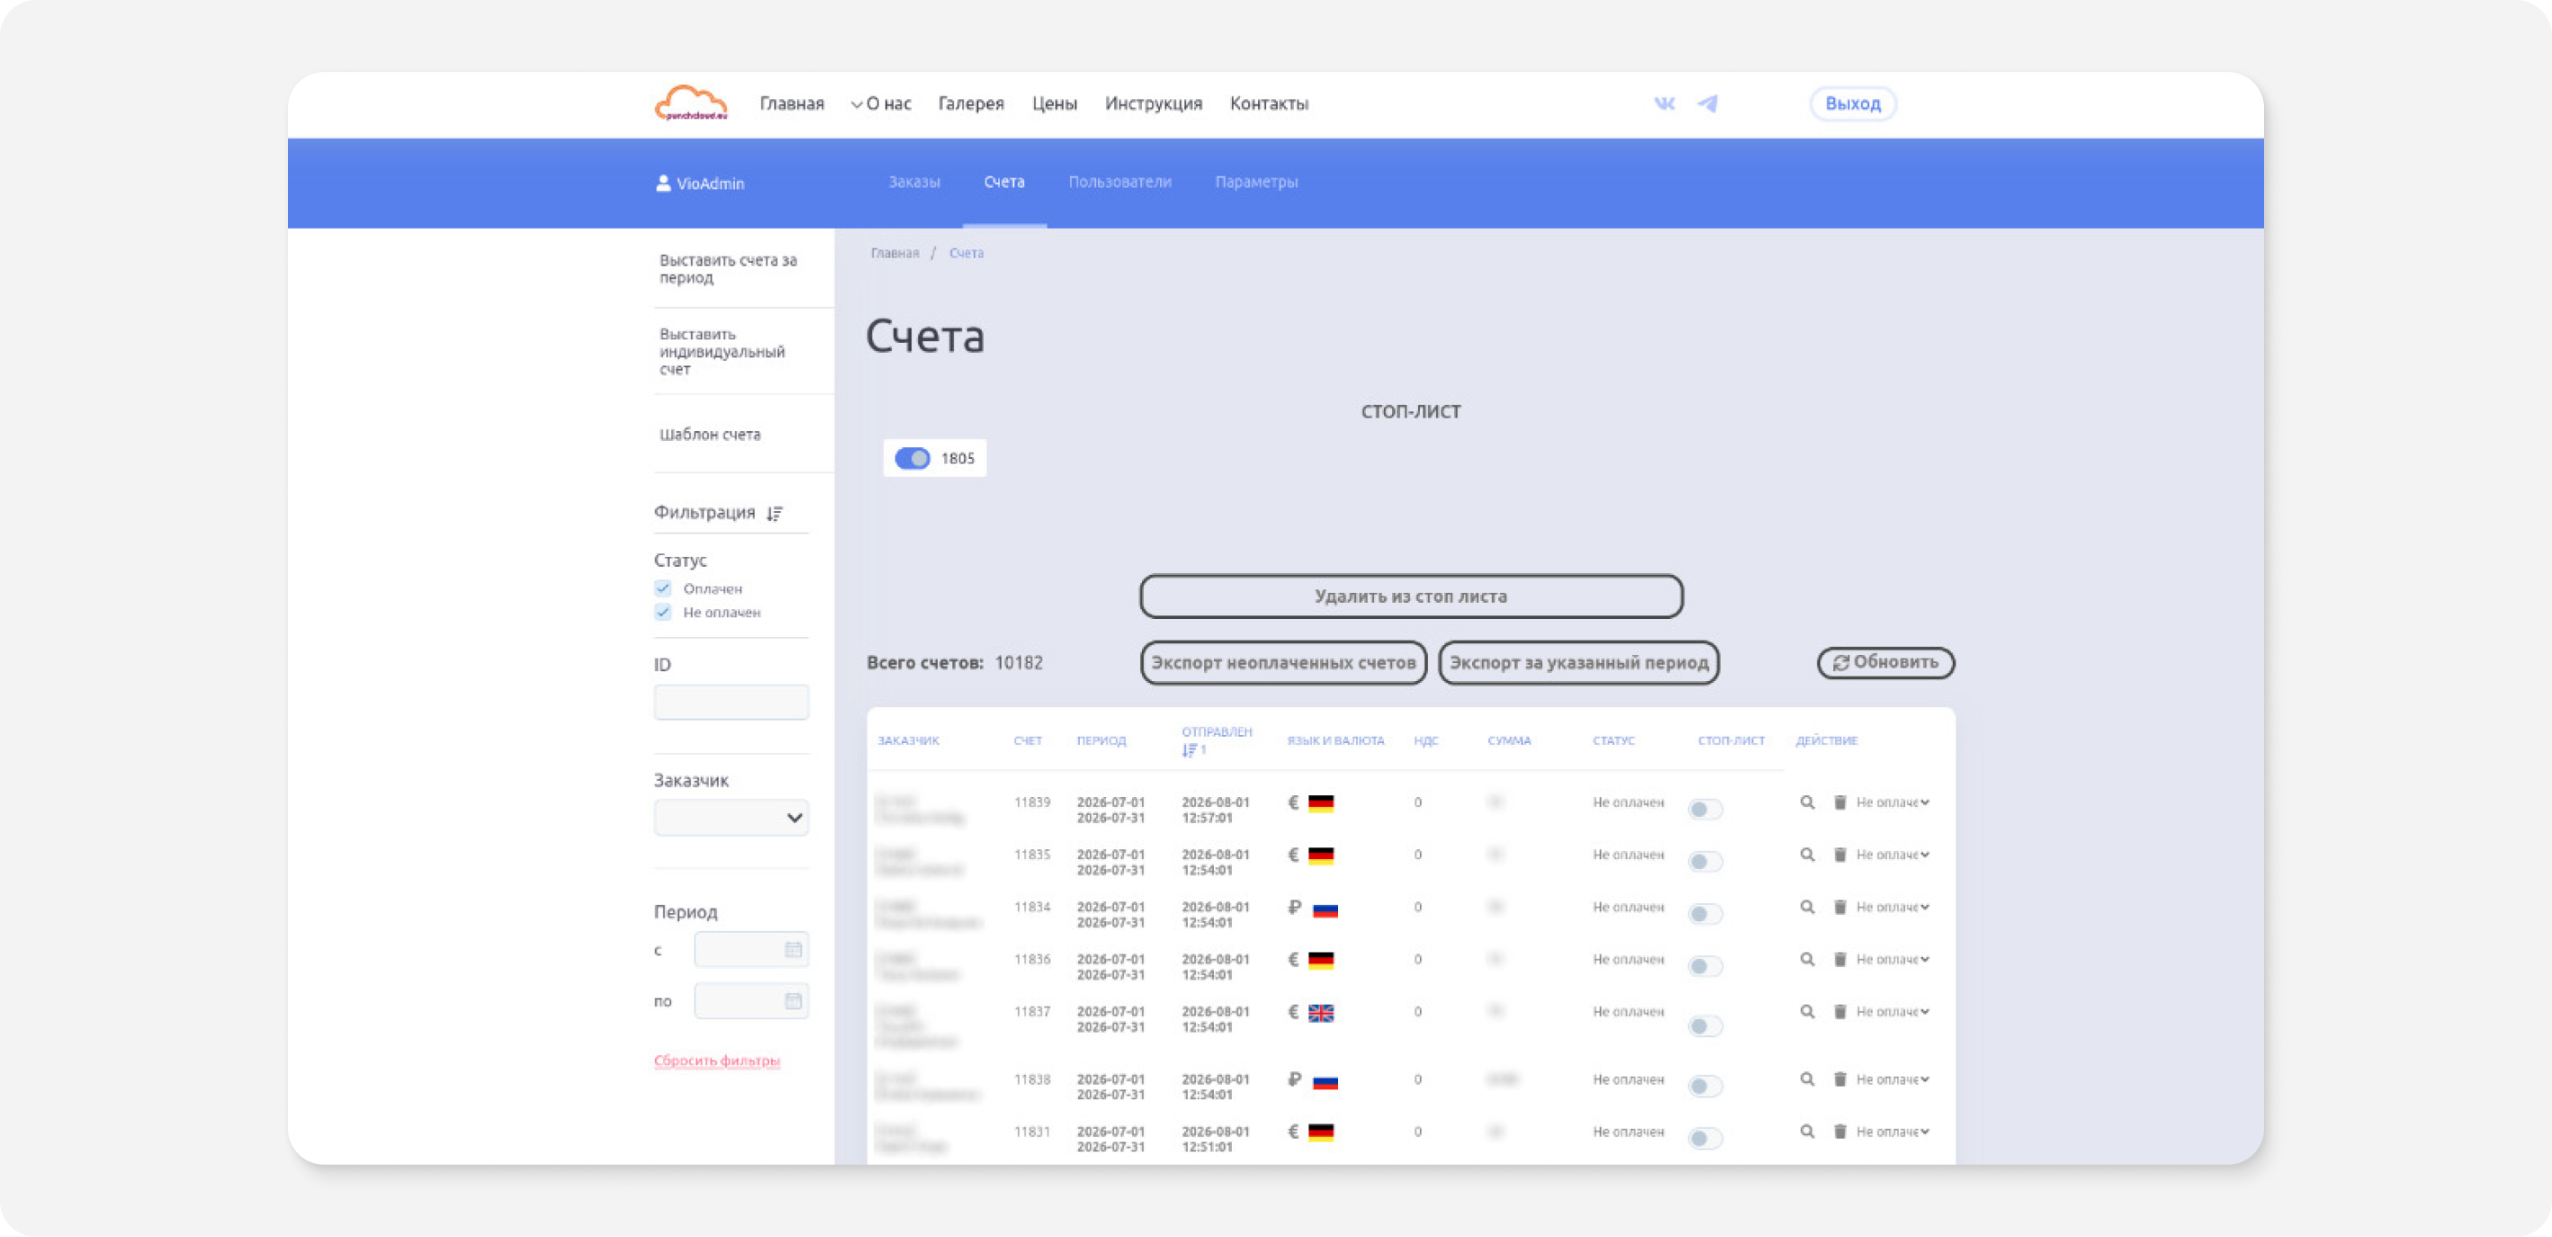
Task: Click Экспорт неоплаченных счетов button
Action: tap(1283, 662)
